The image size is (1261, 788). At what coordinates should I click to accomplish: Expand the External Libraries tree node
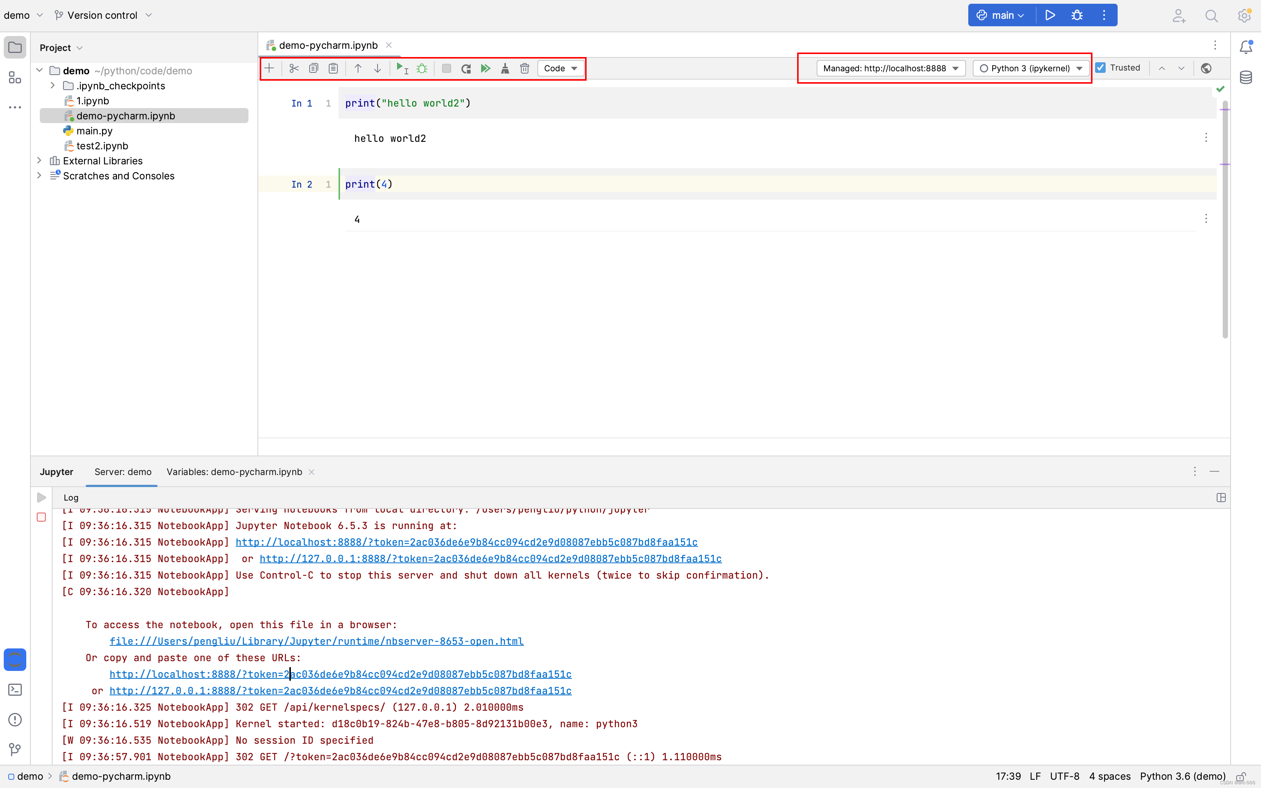click(39, 161)
